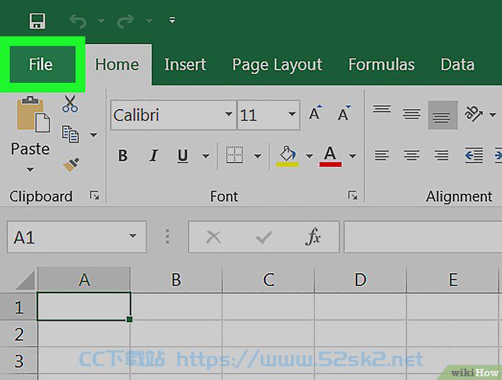Click the Borders icon

point(234,155)
